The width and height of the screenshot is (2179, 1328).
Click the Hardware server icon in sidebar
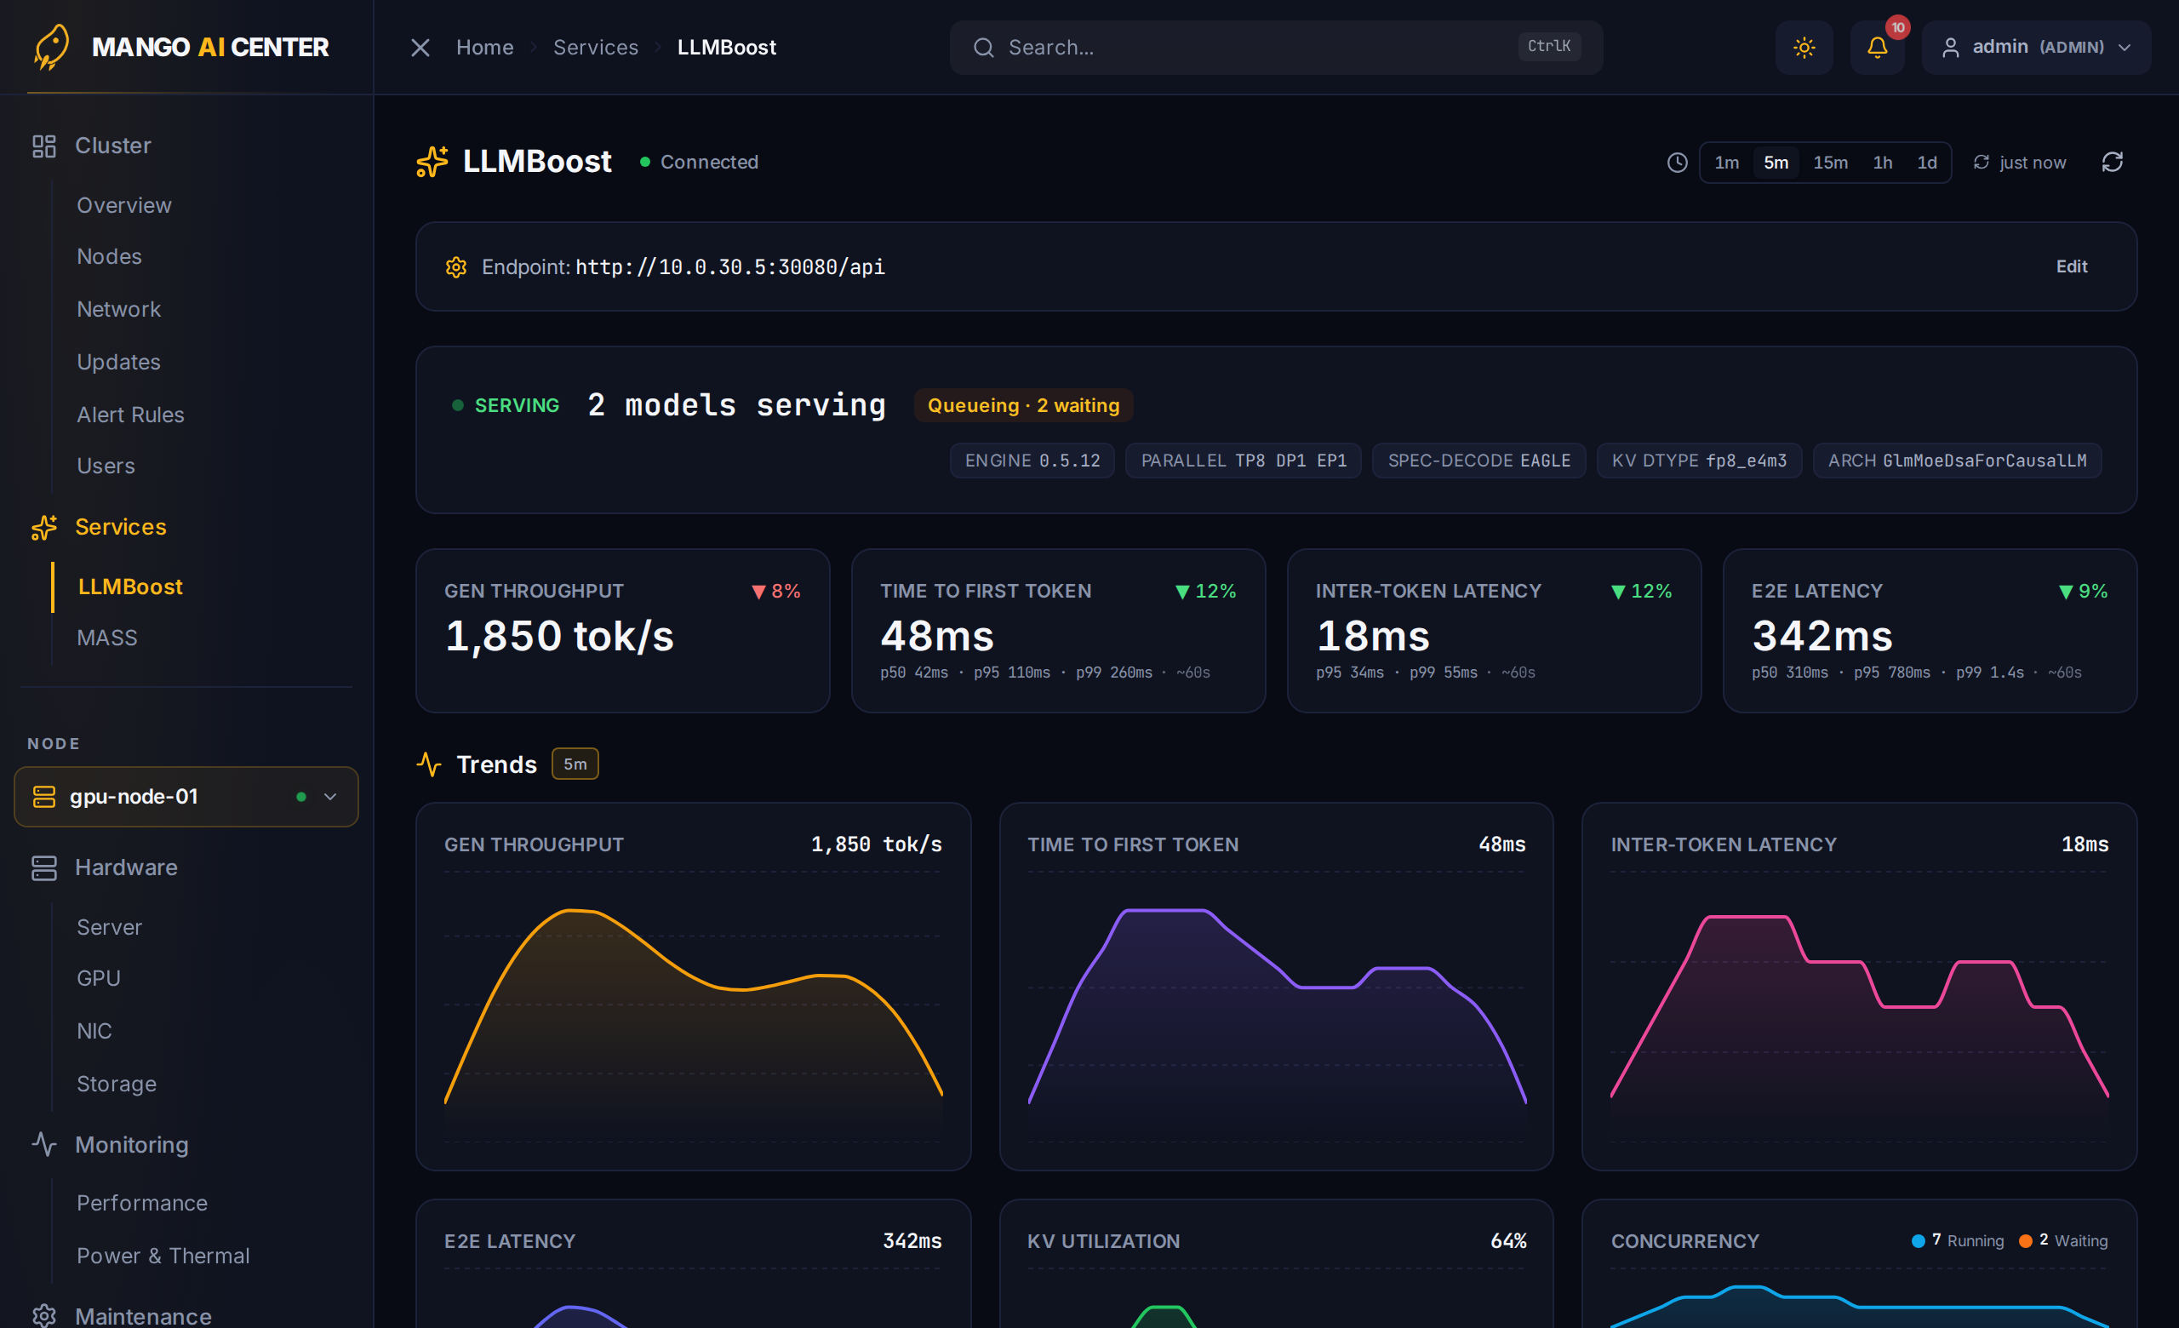tap(44, 867)
